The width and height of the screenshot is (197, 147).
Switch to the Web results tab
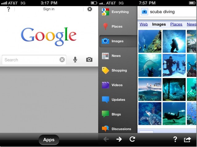[x=144, y=24]
